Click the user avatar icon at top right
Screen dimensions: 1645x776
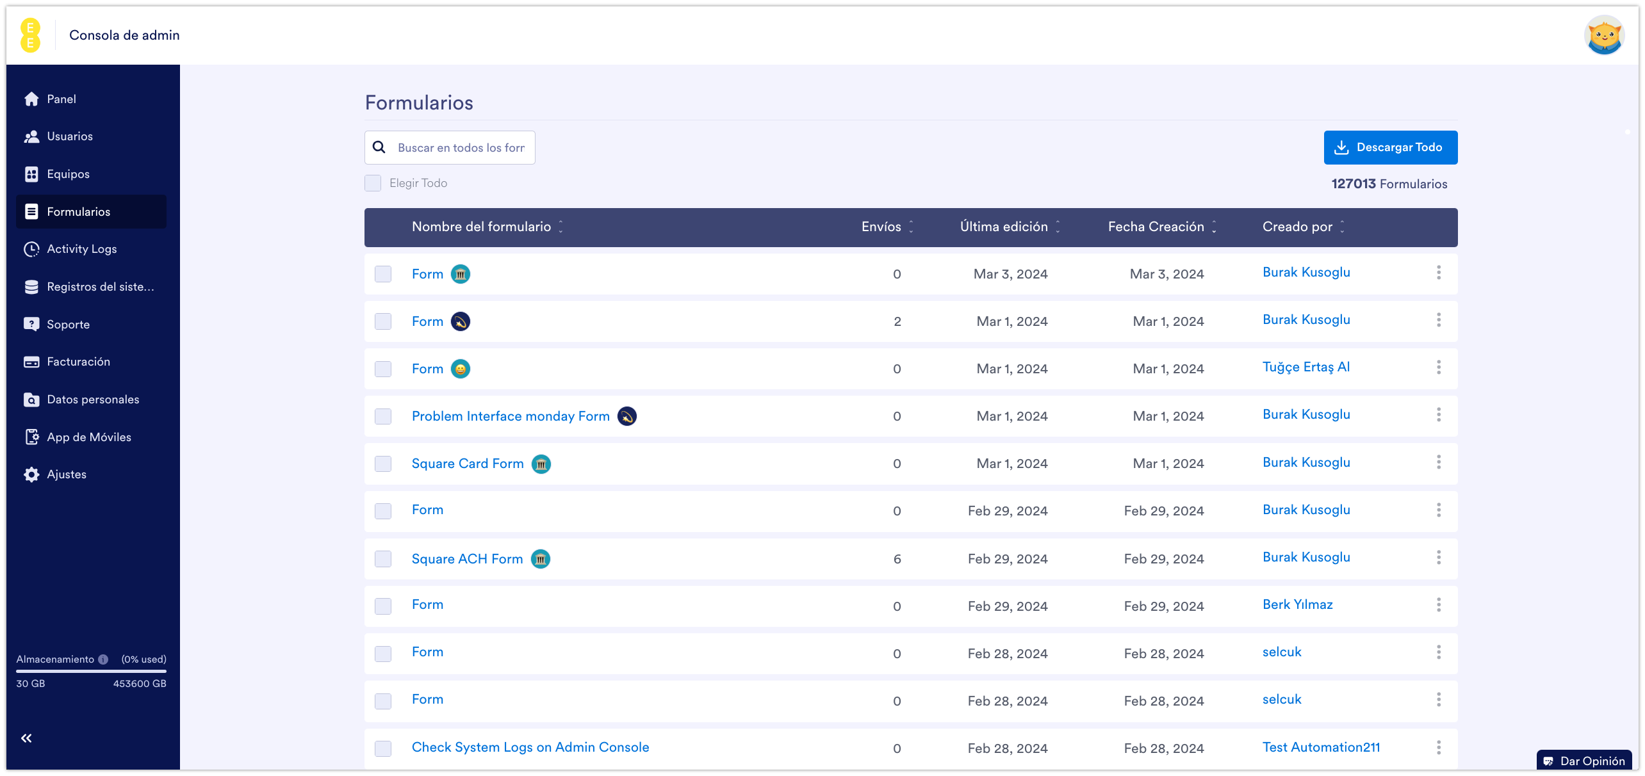point(1603,35)
